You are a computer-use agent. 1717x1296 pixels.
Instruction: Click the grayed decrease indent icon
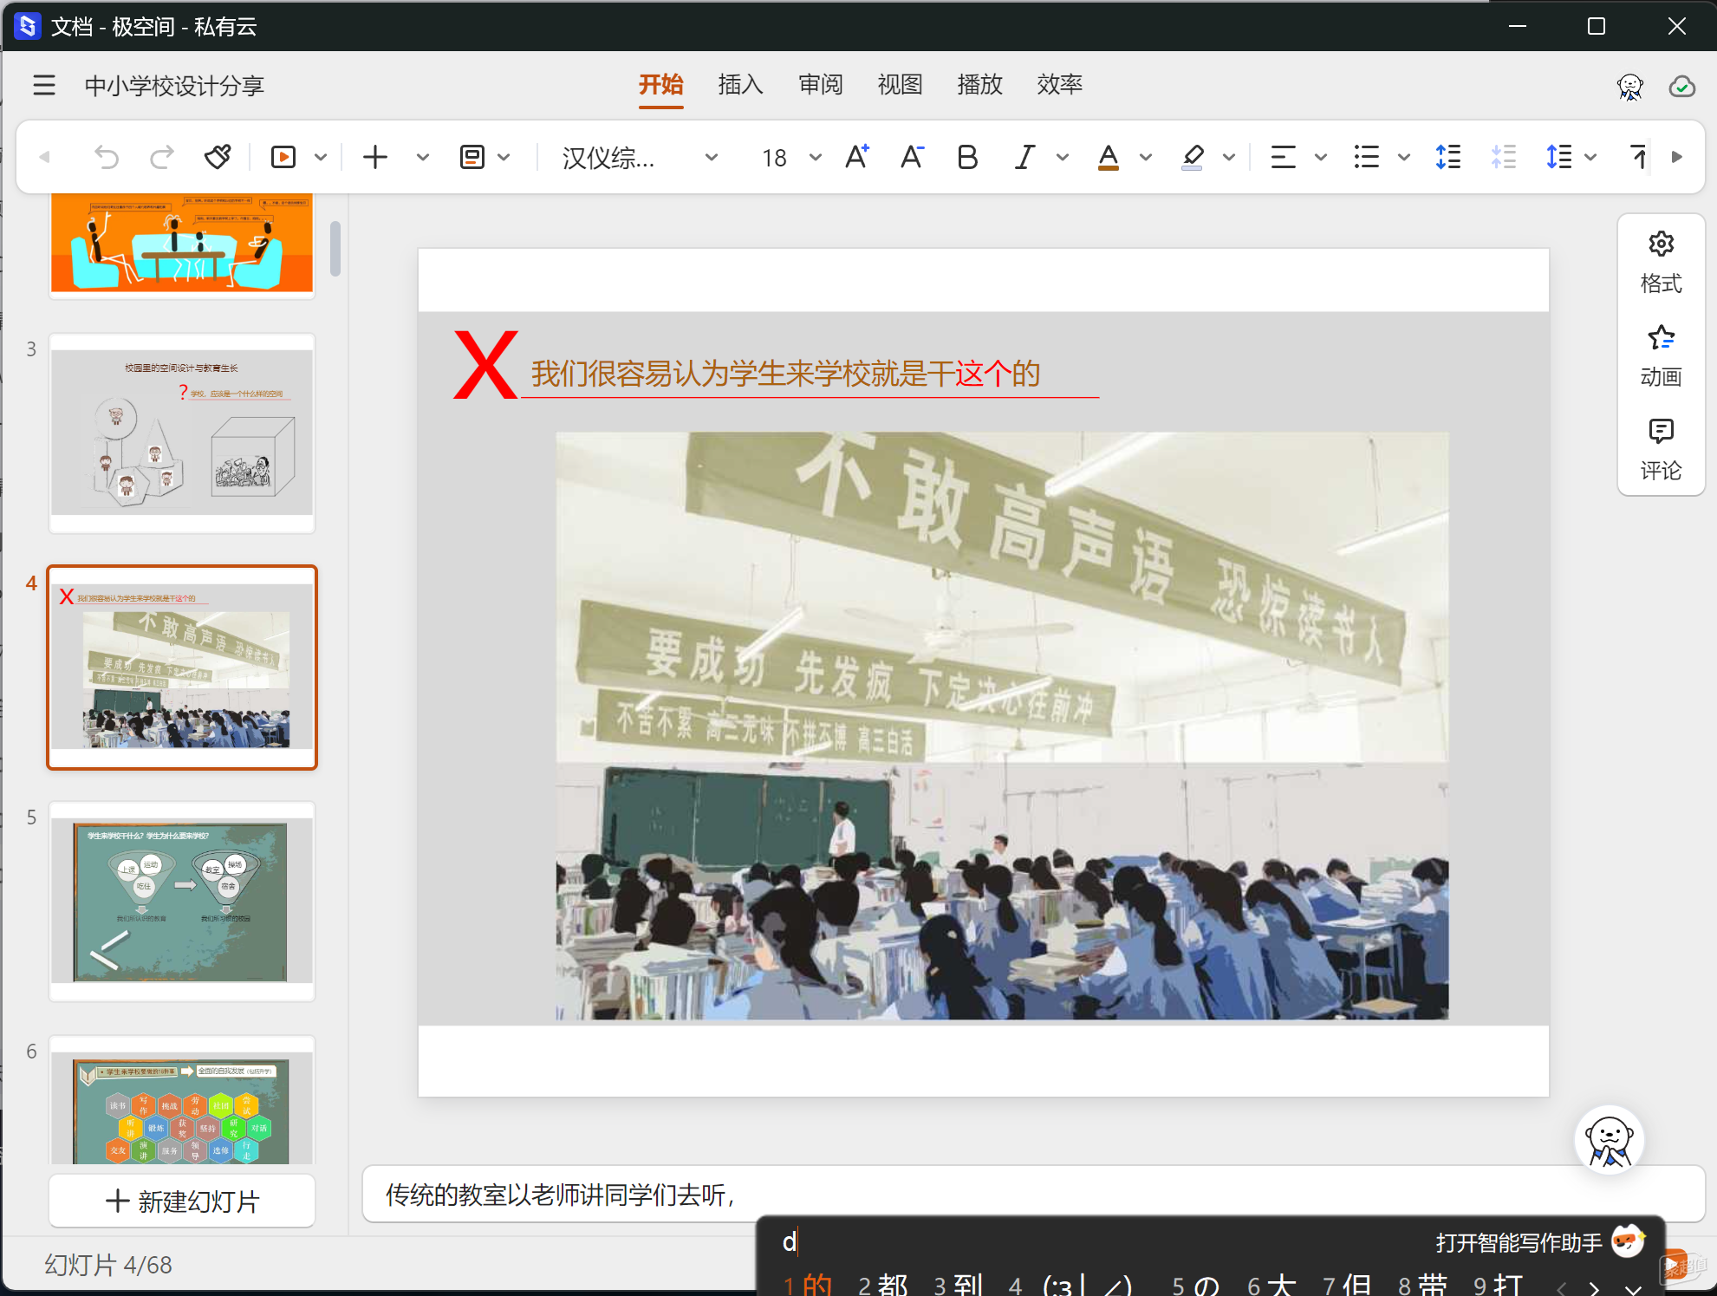pyautogui.click(x=1504, y=157)
